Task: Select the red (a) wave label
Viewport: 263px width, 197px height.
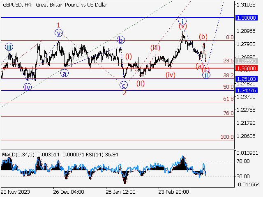Action: pos(199,66)
